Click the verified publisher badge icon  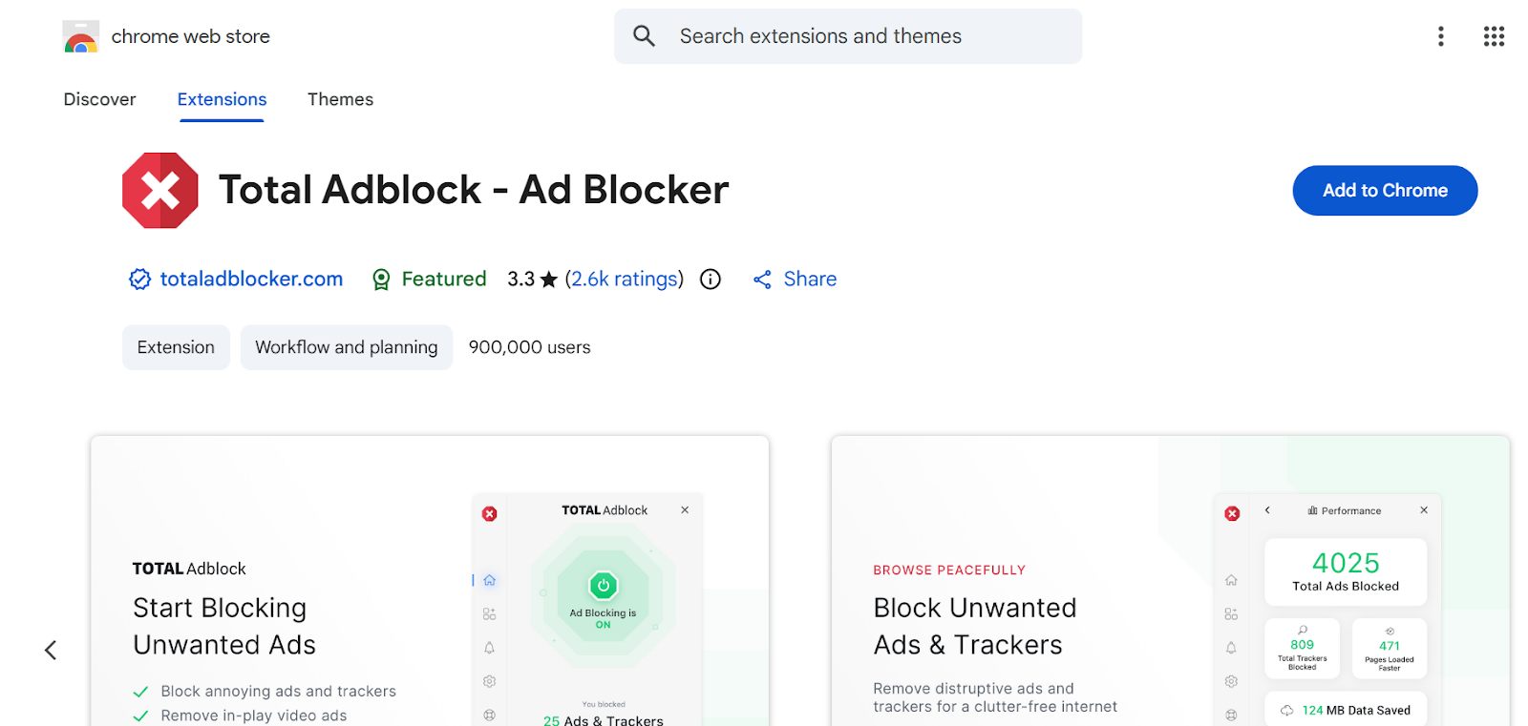[x=140, y=280]
